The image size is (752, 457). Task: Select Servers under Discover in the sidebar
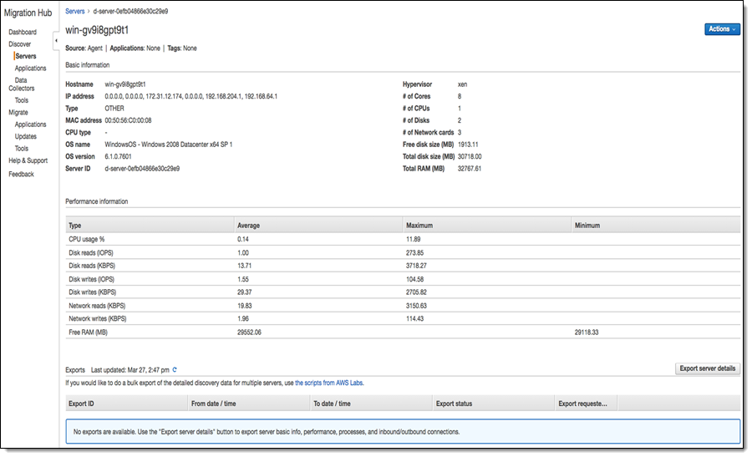click(25, 56)
